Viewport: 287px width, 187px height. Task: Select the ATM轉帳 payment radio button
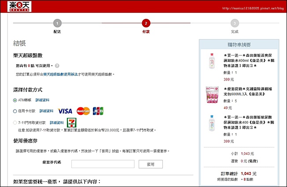(15, 100)
